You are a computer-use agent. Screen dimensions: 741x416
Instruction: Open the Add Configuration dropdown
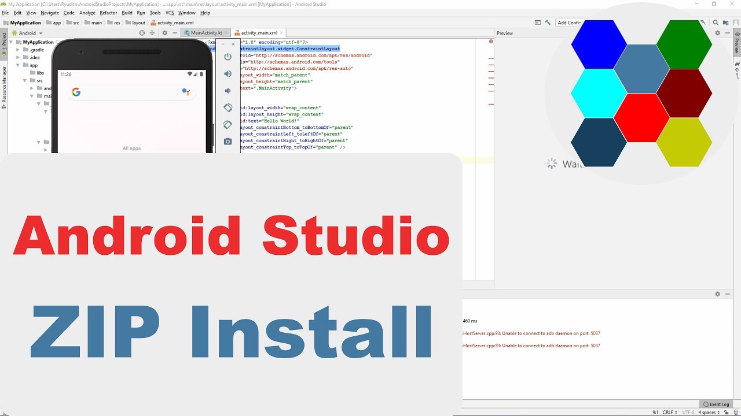[569, 23]
